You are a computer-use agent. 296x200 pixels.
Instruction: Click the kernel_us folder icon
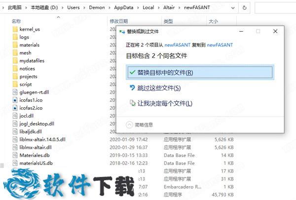pyautogui.click(x=15, y=29)
